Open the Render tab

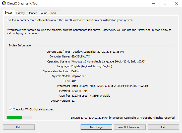(32, 13)
